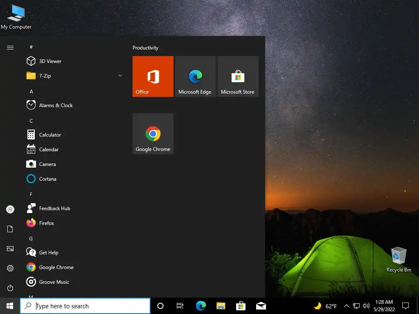Click the 'F' letter header
The width and height of the screenshot is (419, 314).
point(31,194)
